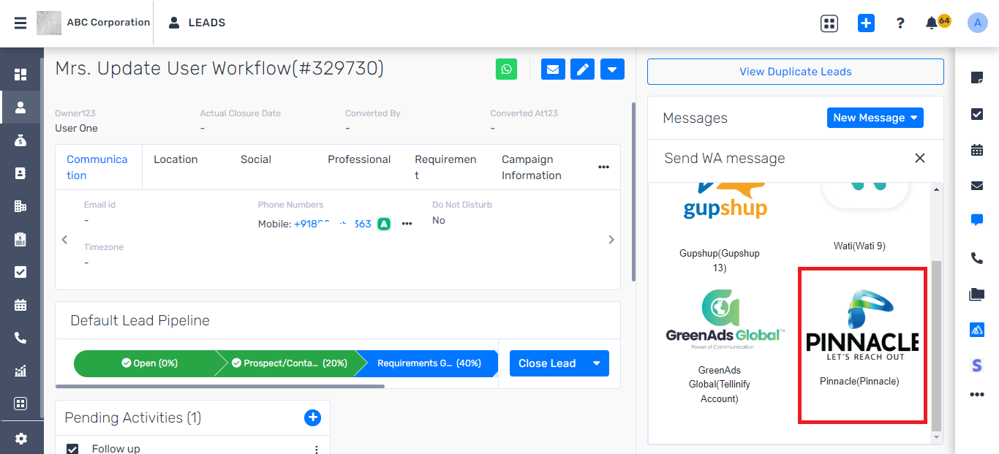Screen dimensions: 999x454
Task: Click the green WhatsApp icon button
Action: [x=506, y=69]
